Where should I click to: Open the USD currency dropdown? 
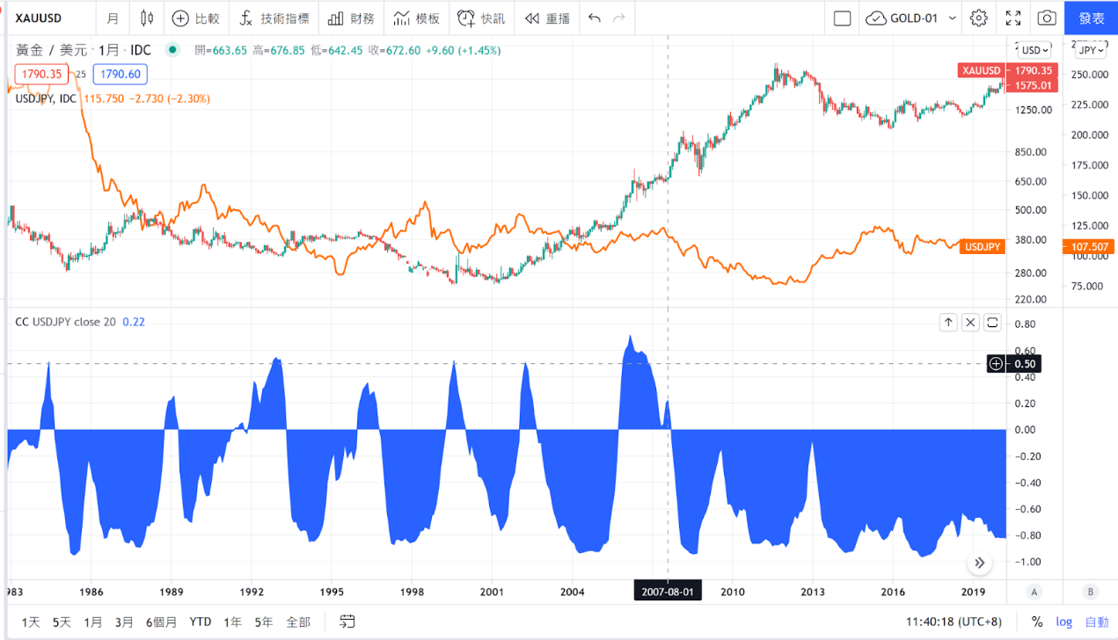[1035, 50]
